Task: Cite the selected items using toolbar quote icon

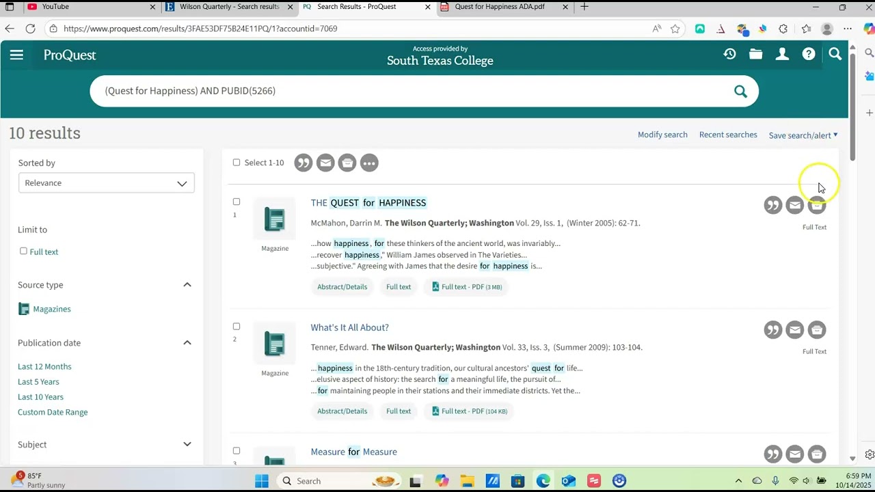Action: (x=304, y=163)
